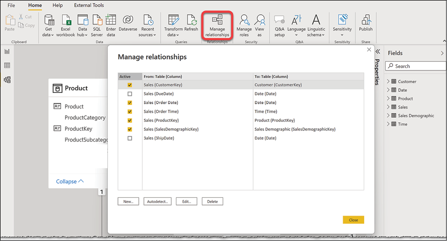Viewport: 447px width, 241px height.
Task: Uncheck active for Sales (SalesDemographicKey) relationship
Action: [130, 129]
